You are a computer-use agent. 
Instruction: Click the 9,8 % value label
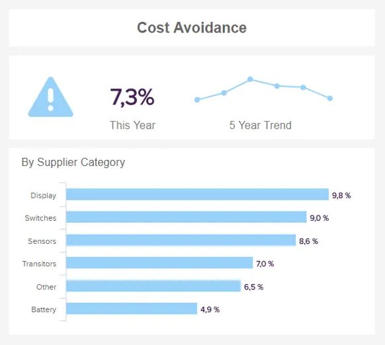[x=341, y=196]
